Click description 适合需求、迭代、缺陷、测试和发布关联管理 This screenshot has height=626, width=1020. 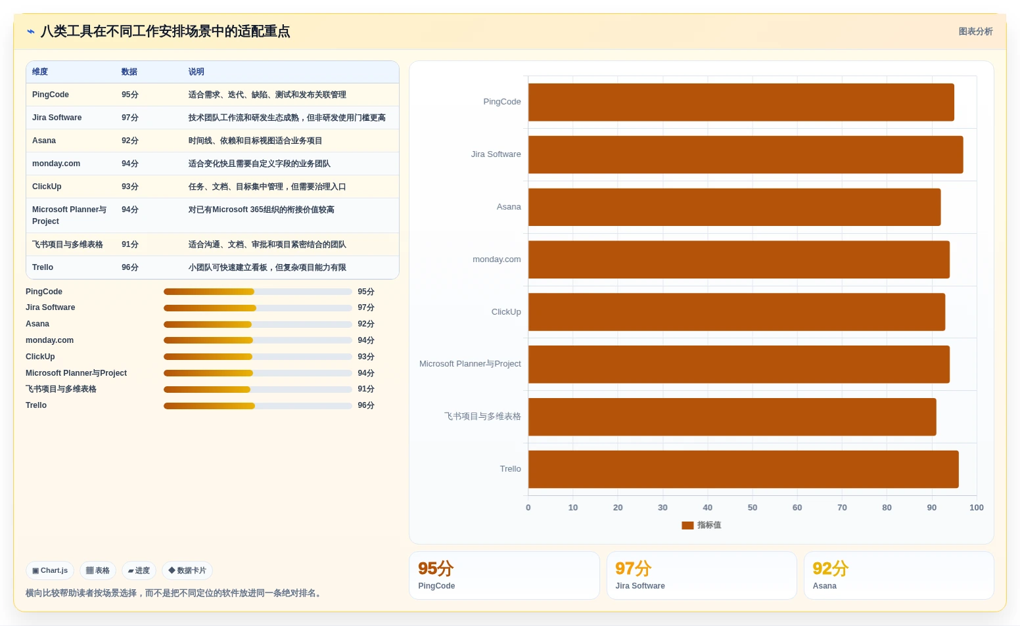pyautogui.click(x=267, y=95)
